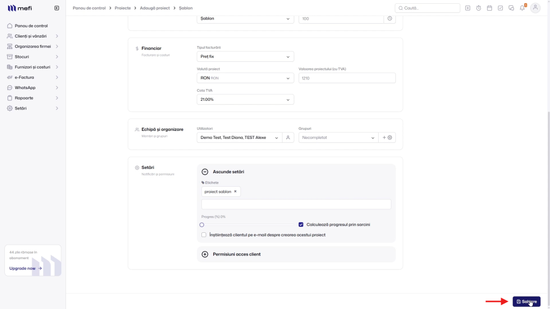Click the clock icon next to the 100 field
This screenshot has width=550, height=309.
pos(390,19)
